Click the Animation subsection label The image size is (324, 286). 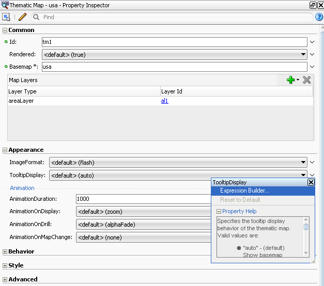22,188
